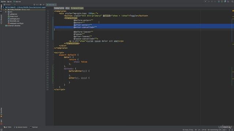The height and width of the screenshot is (131, 234).
Task: Open the Structure side tool tab
Action: (1, 19)
